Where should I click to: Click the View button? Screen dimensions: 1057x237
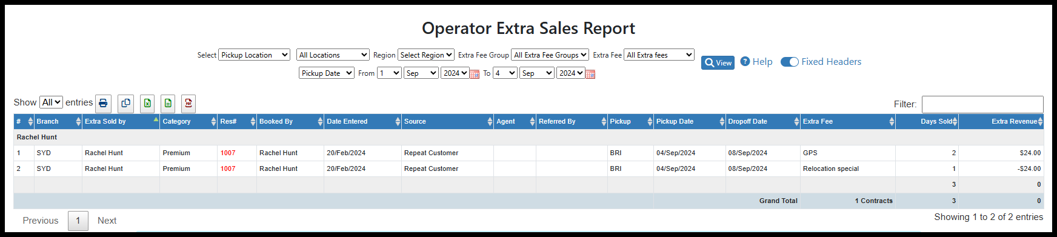[x=718, y=62]
